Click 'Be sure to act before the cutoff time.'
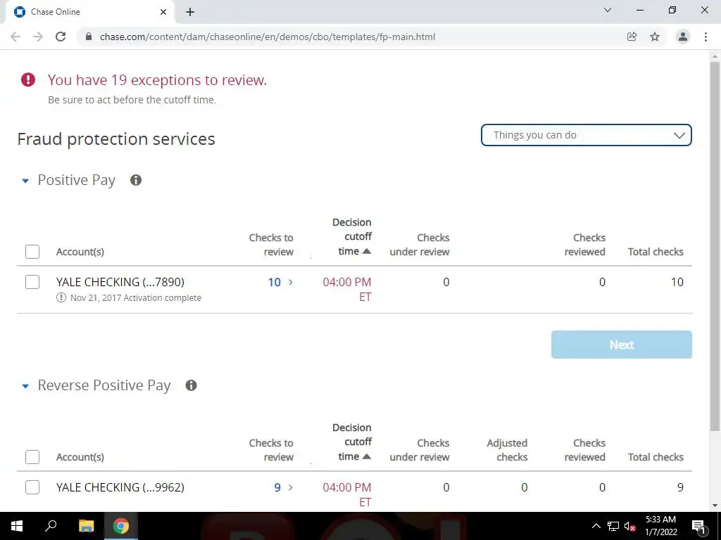 click(x=132, y=100)
